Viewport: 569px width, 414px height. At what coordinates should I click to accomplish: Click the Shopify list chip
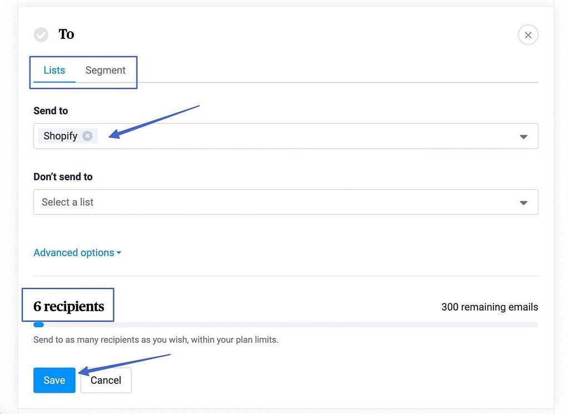click(x=61, y=136)
